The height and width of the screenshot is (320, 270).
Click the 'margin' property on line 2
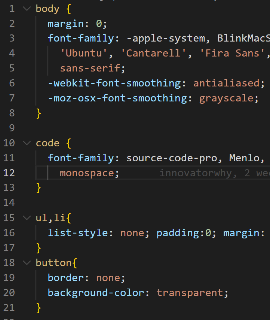click(65, 24)
